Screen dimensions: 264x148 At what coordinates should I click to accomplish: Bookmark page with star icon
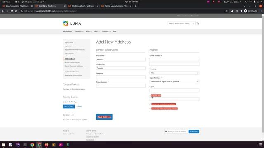[226, 11]
